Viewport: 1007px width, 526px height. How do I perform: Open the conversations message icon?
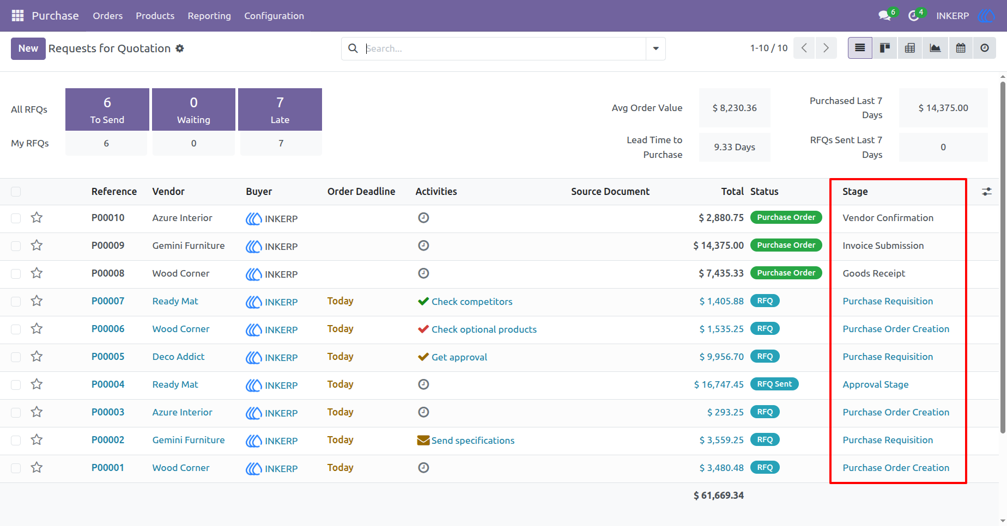885,16
